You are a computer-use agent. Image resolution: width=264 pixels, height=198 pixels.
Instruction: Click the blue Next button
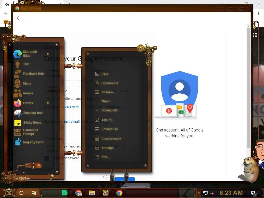click(x=125, y=179)
